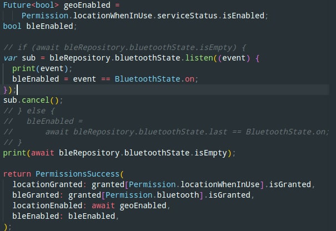Click bleGranted named argument
336x231 pixels.
(x=36, y=195)
